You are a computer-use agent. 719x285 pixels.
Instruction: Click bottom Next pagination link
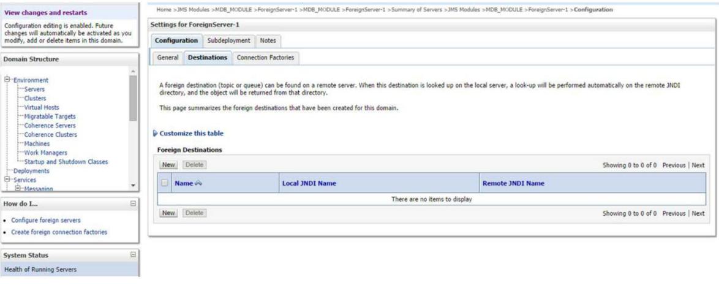(x=698, y=213)
